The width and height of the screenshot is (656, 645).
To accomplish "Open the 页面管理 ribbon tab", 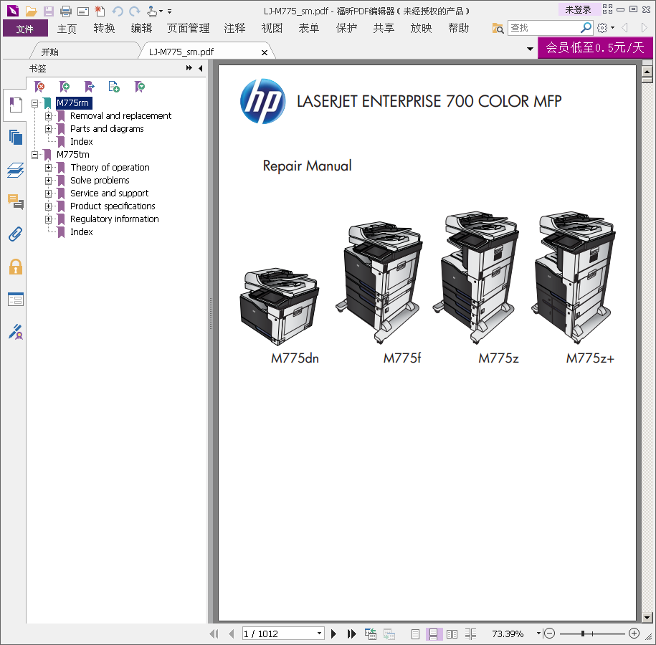I will point(189,29).
